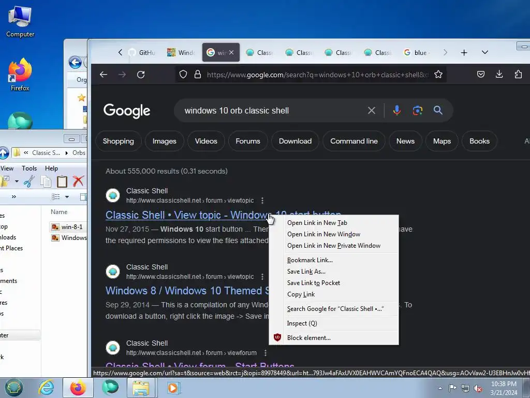
Task: Open more options for viewforum result
Action: point(266,352)
